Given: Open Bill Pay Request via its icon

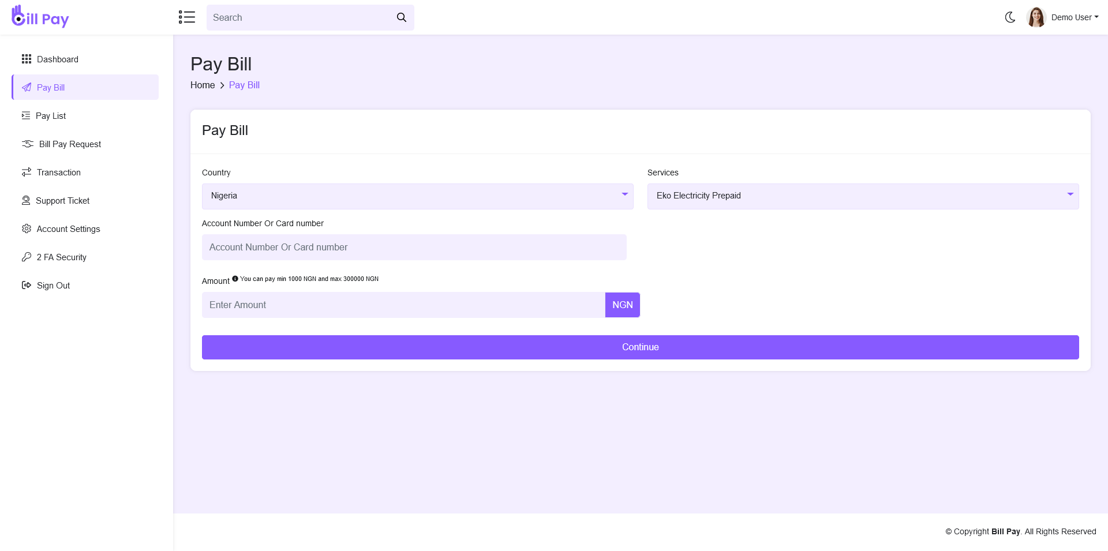Looking at the screenshot, I should pyautogui.click(x=27, y=144).
